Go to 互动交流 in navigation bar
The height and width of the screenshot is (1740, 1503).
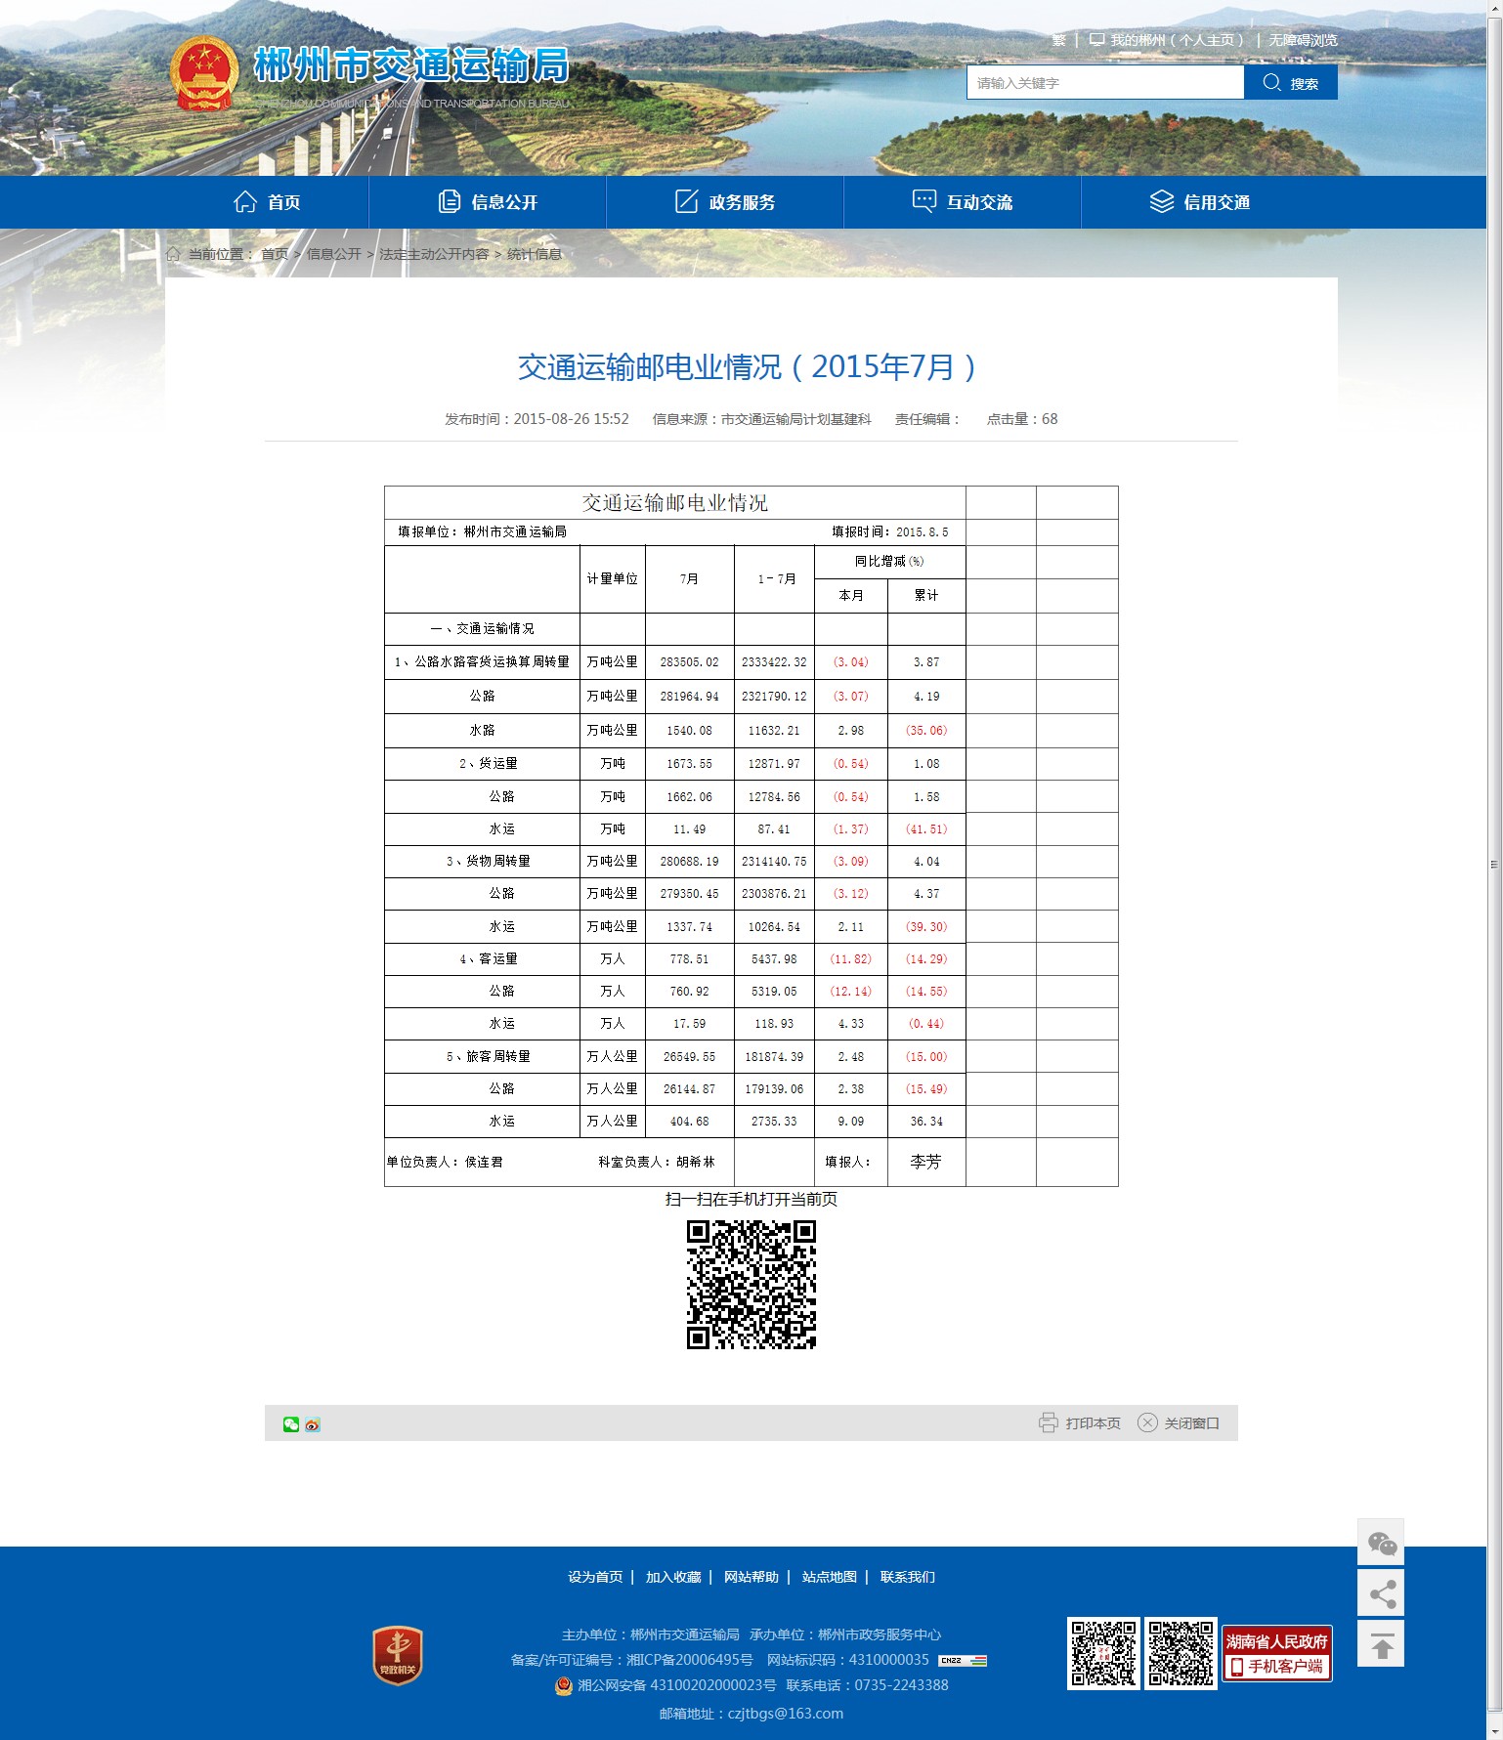(x=963, y=202)
